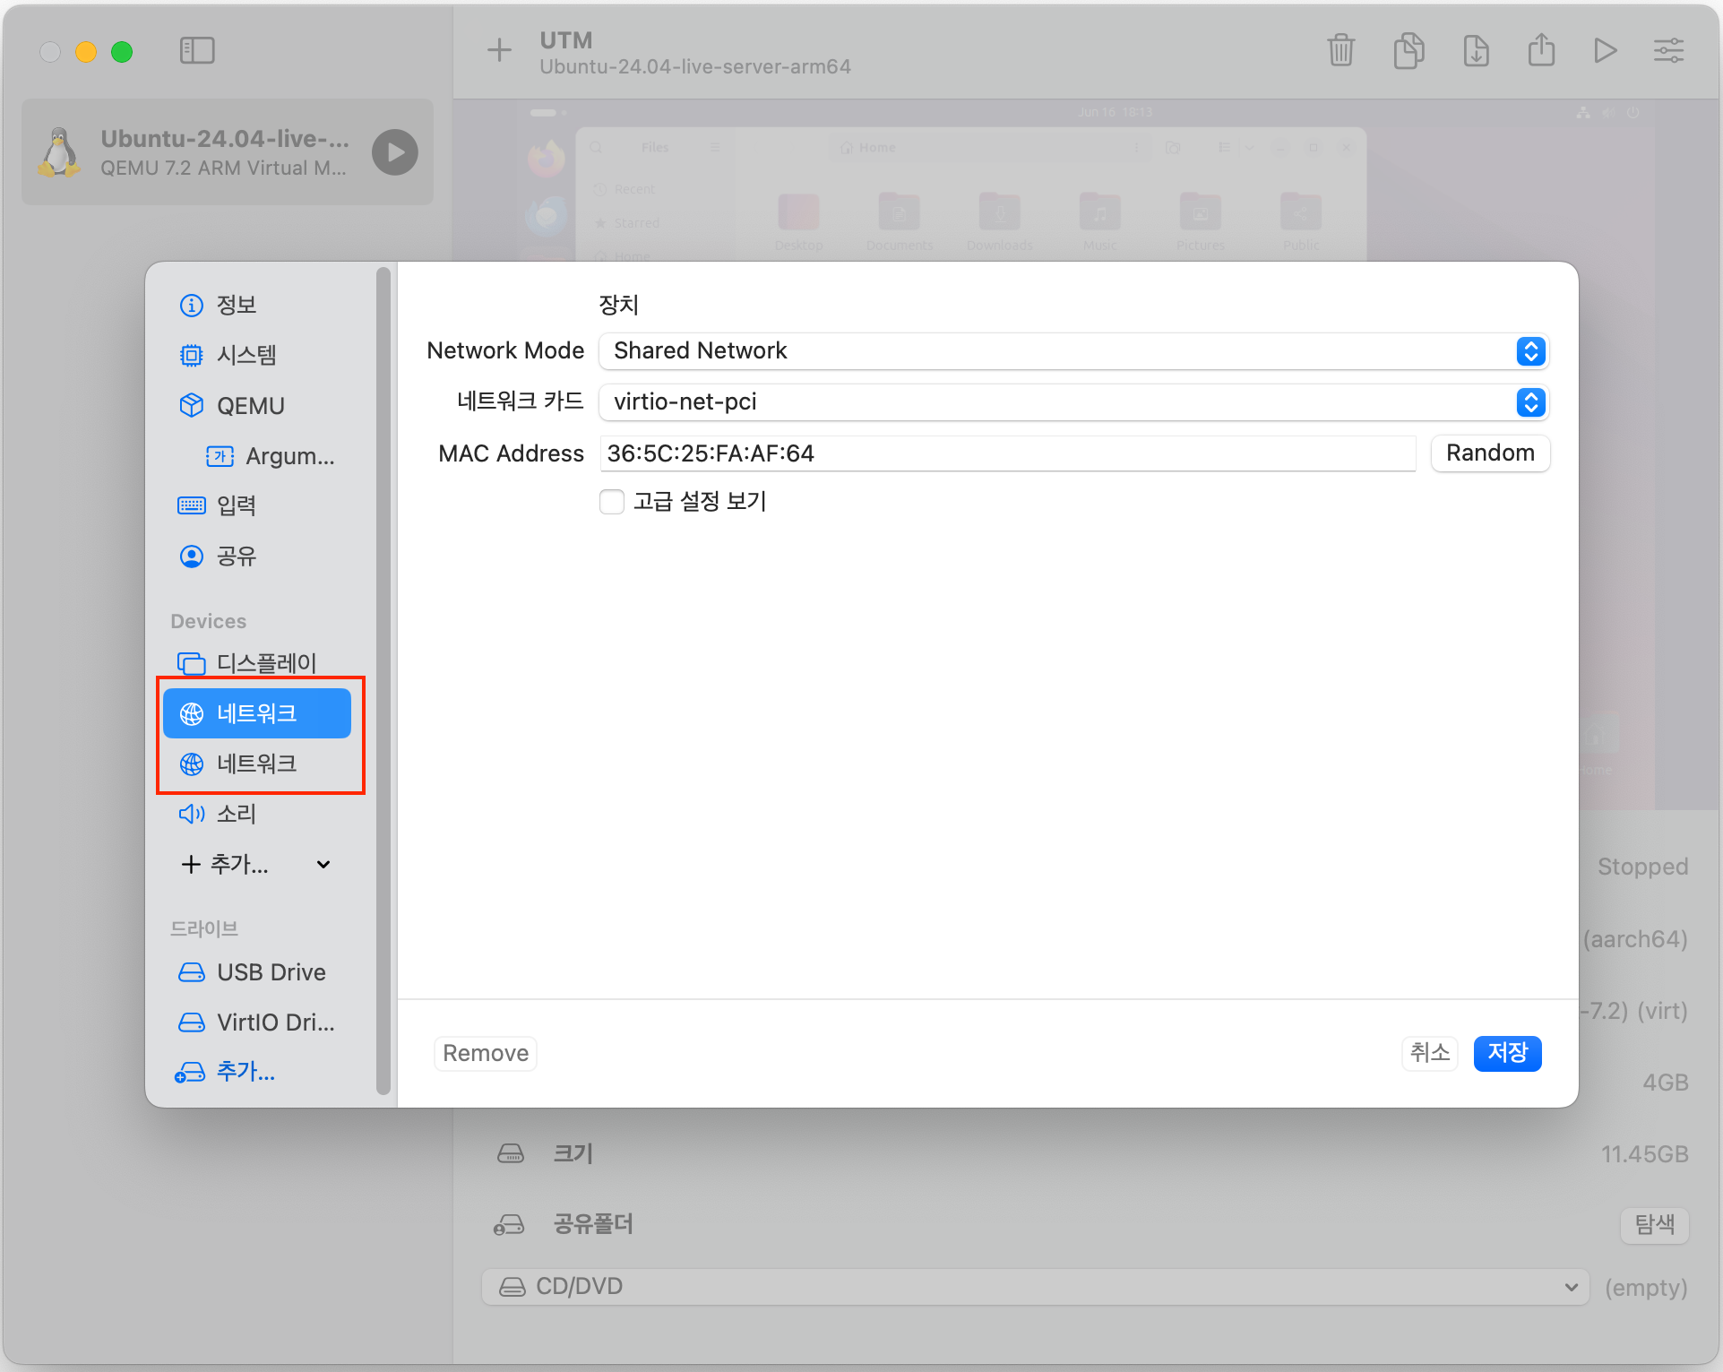Select the 디스플레이 device item
This screenshot has height=1372, width=1723.
coord(265,663)
